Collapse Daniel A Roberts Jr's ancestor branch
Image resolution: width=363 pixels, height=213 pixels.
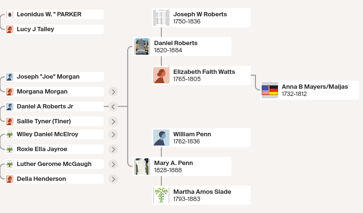click(x=113, y=106)
